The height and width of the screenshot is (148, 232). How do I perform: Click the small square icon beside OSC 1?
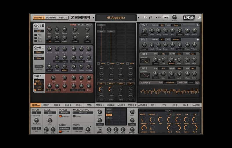click(43, 25)
